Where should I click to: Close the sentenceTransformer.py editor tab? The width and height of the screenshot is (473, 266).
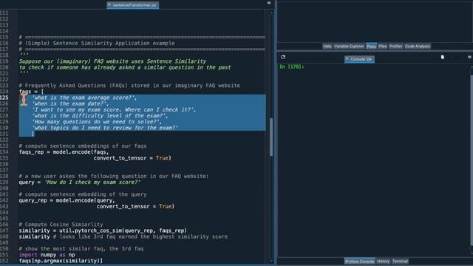109,5
